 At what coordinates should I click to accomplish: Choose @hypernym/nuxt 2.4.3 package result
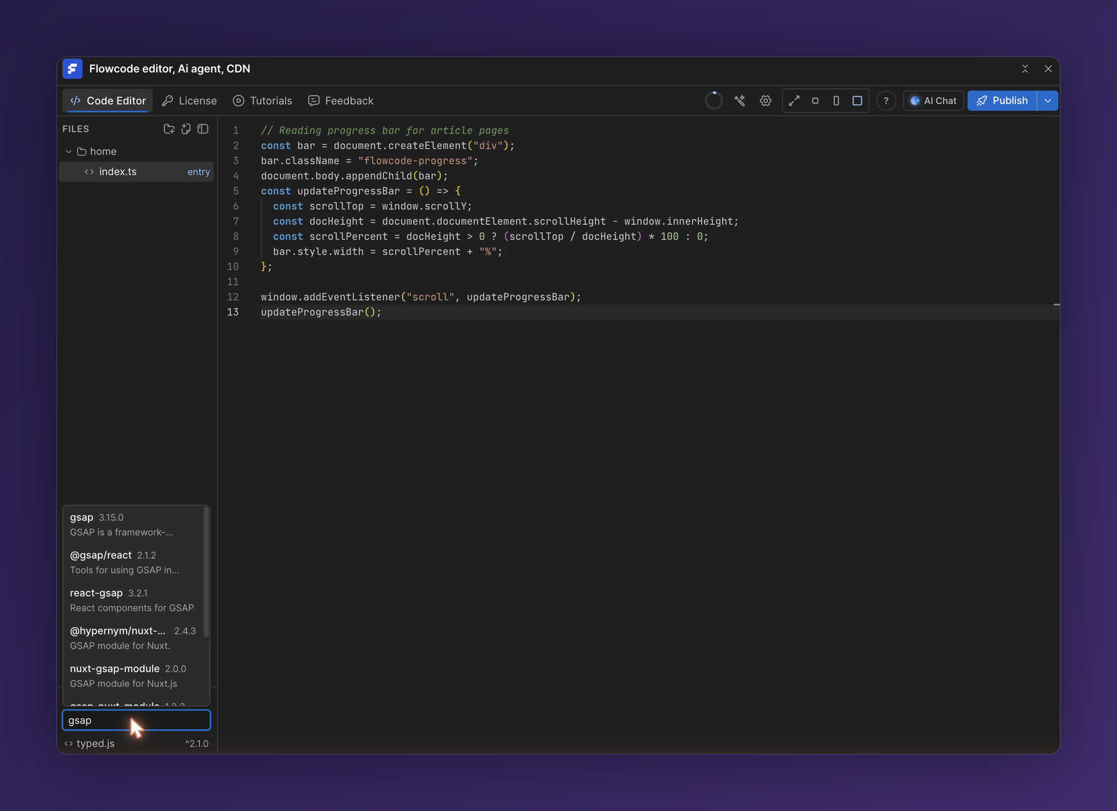click(x=134, y=637)
